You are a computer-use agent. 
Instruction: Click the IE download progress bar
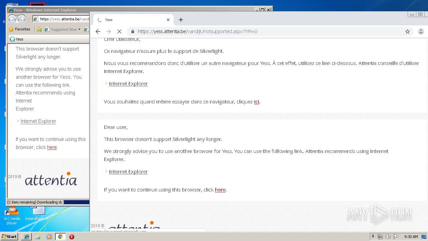tap(76, 202)
